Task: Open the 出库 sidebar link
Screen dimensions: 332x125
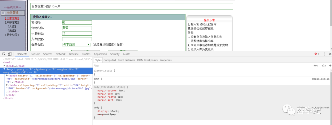Action: (x=12, y=31)
